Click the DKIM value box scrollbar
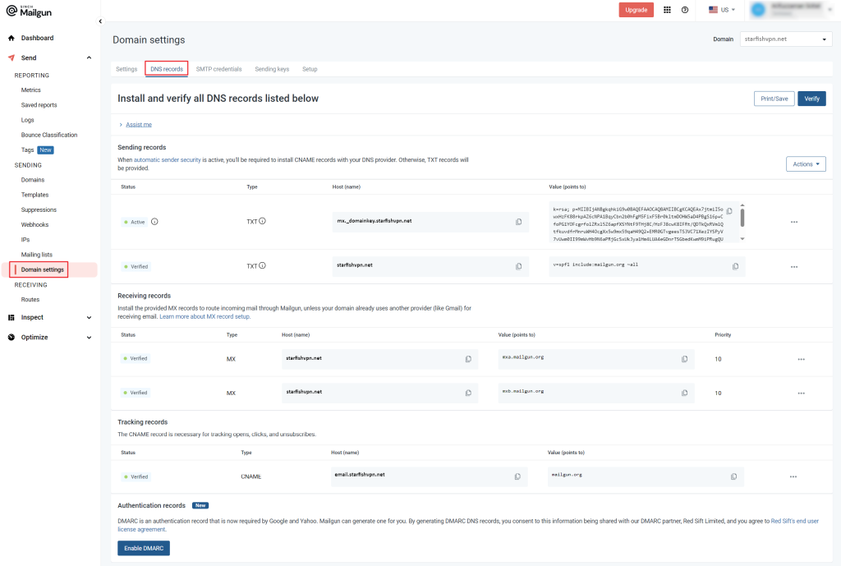 tap(742, 218)
